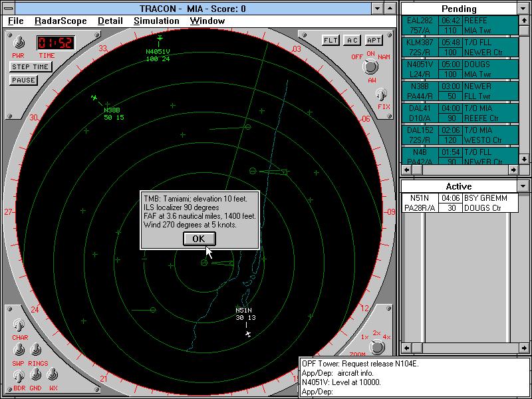Click the 'N4051V: Level at 10000.' message
This screenshot has width=532, height=399.
pyautogui.click(x=341, y=382)
